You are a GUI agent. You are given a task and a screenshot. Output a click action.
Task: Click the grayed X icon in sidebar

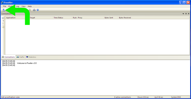coord(3,24)
